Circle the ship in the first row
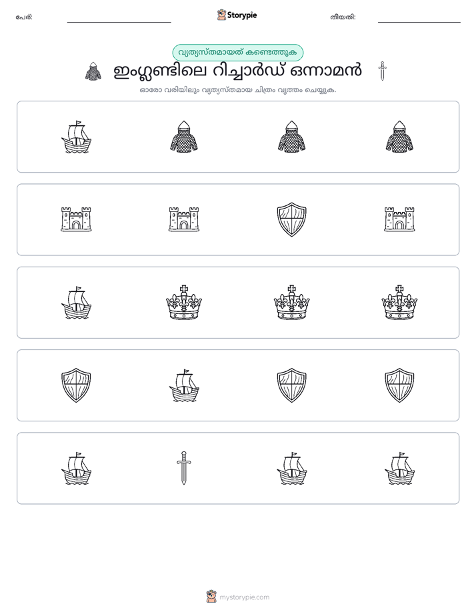The image size is (476, 616). [76, 137]
